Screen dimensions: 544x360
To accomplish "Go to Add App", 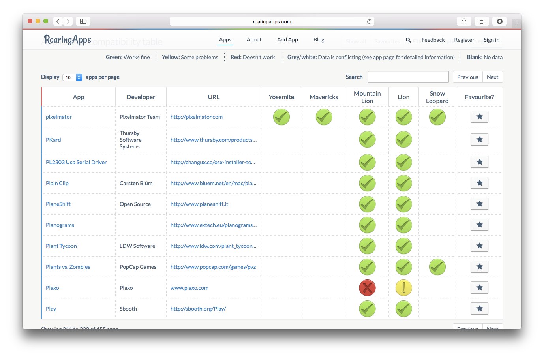I will (x=287, y=40).
